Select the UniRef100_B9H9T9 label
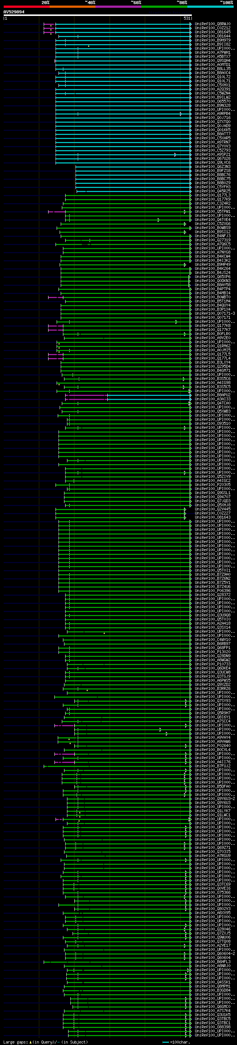The width and height of the screenshot is (237, 1045). pos(213,40)
